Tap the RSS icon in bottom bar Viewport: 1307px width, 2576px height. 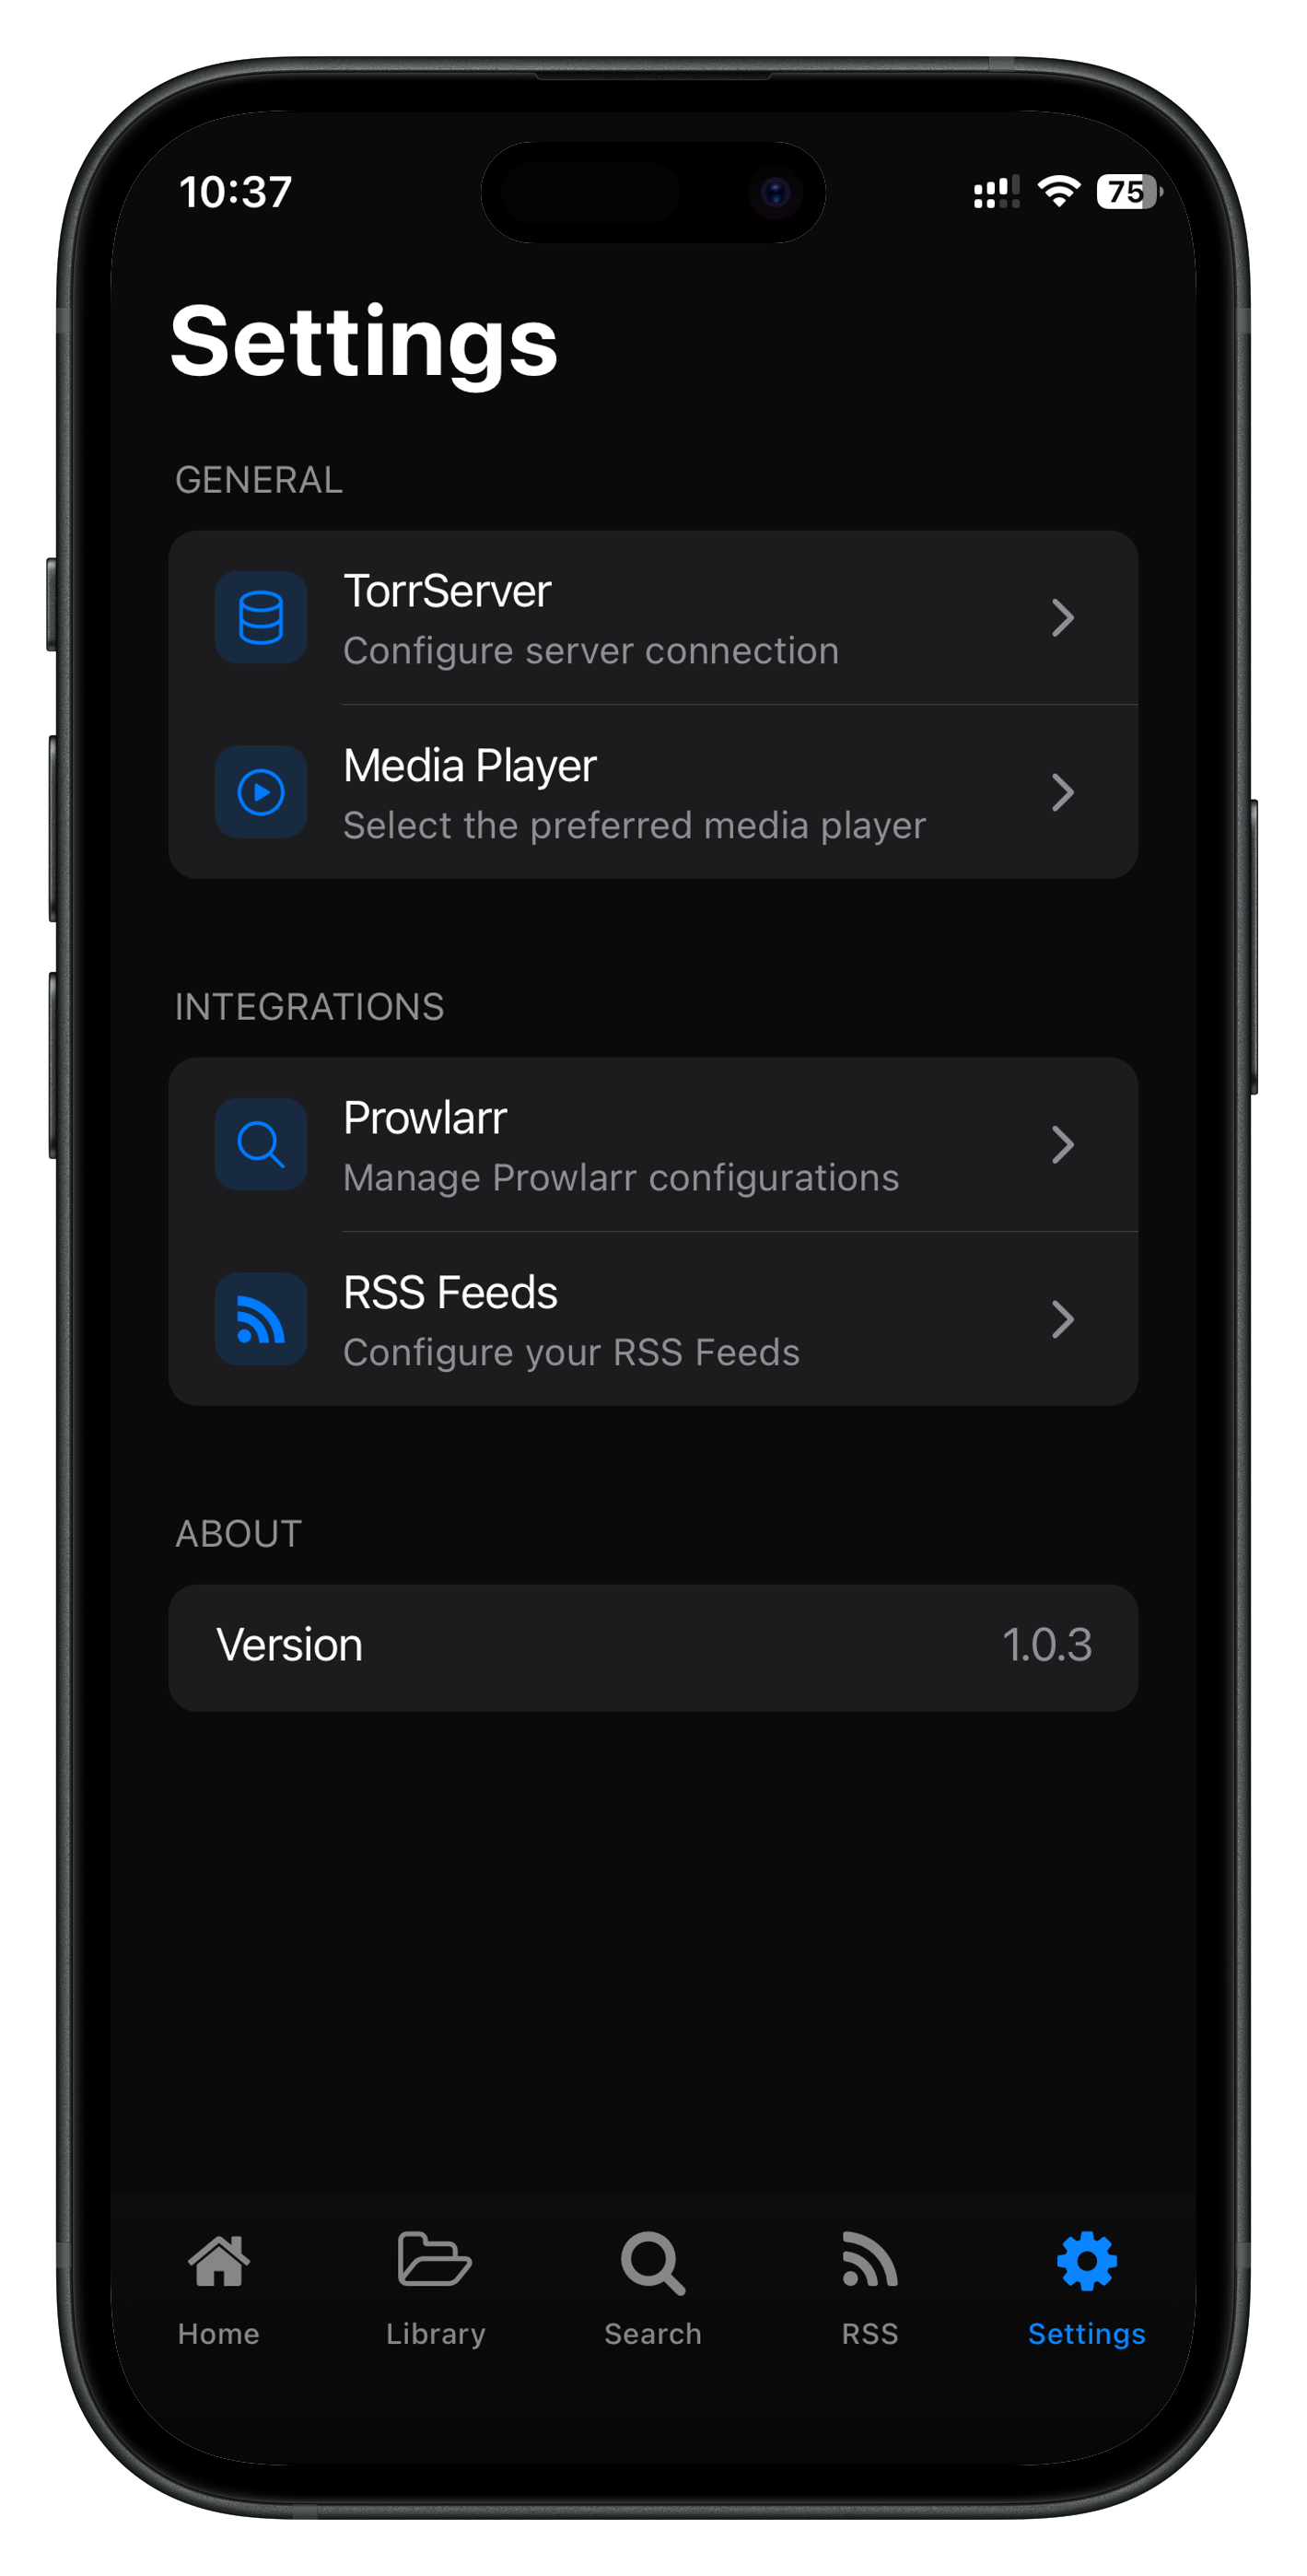870,2259
